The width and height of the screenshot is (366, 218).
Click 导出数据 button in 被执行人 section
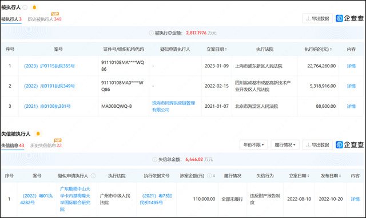coord(317,18)
